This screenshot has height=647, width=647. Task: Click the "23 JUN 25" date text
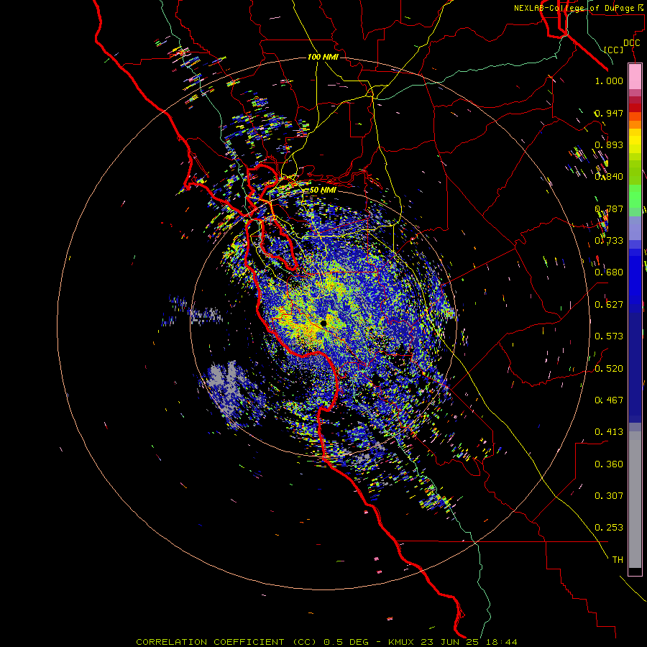click(450, 642)
